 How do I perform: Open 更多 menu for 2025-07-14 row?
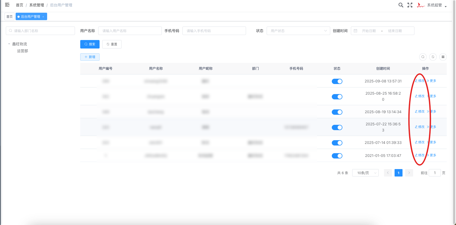tap(431, 142)
